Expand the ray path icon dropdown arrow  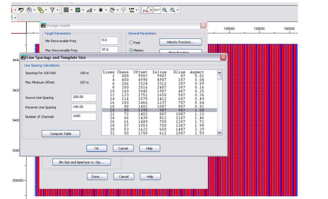[x=137, y=10]
